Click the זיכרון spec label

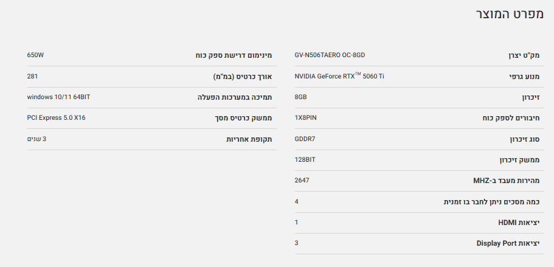530,97
